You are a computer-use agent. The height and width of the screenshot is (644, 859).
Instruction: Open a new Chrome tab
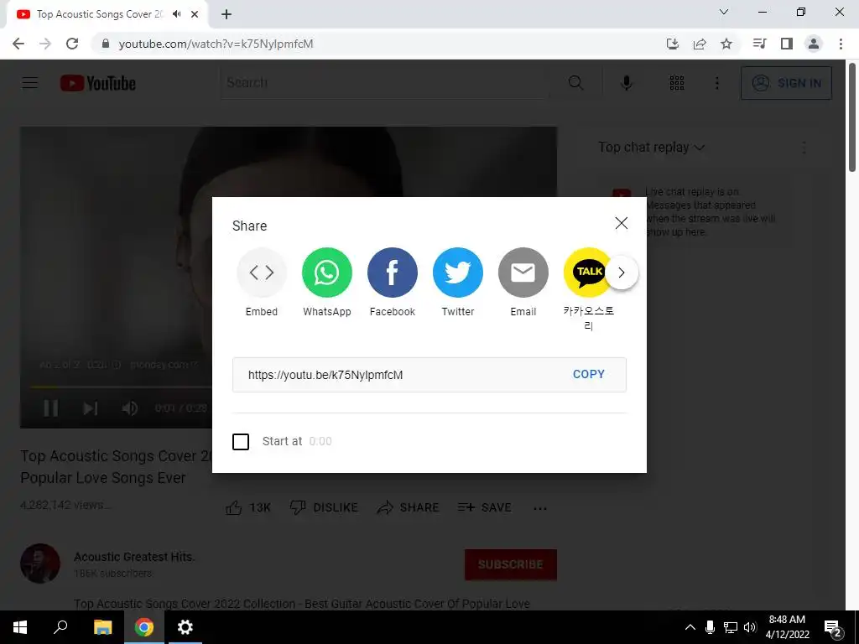[x=226, y=14]
